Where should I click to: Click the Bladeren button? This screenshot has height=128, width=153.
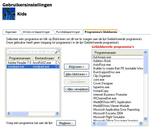(66, 123)
